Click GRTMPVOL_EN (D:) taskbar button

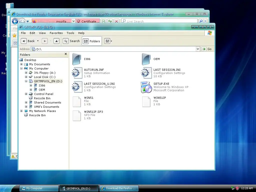click(79, 188)
